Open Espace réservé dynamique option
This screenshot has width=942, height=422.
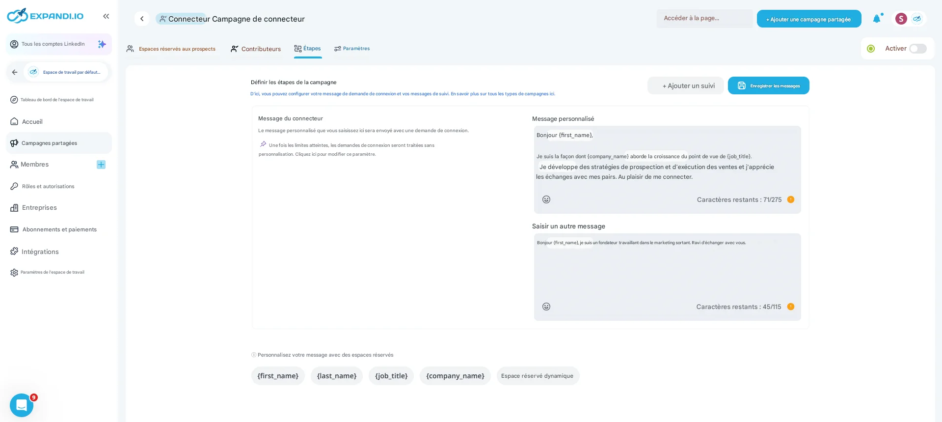point(538,376)
